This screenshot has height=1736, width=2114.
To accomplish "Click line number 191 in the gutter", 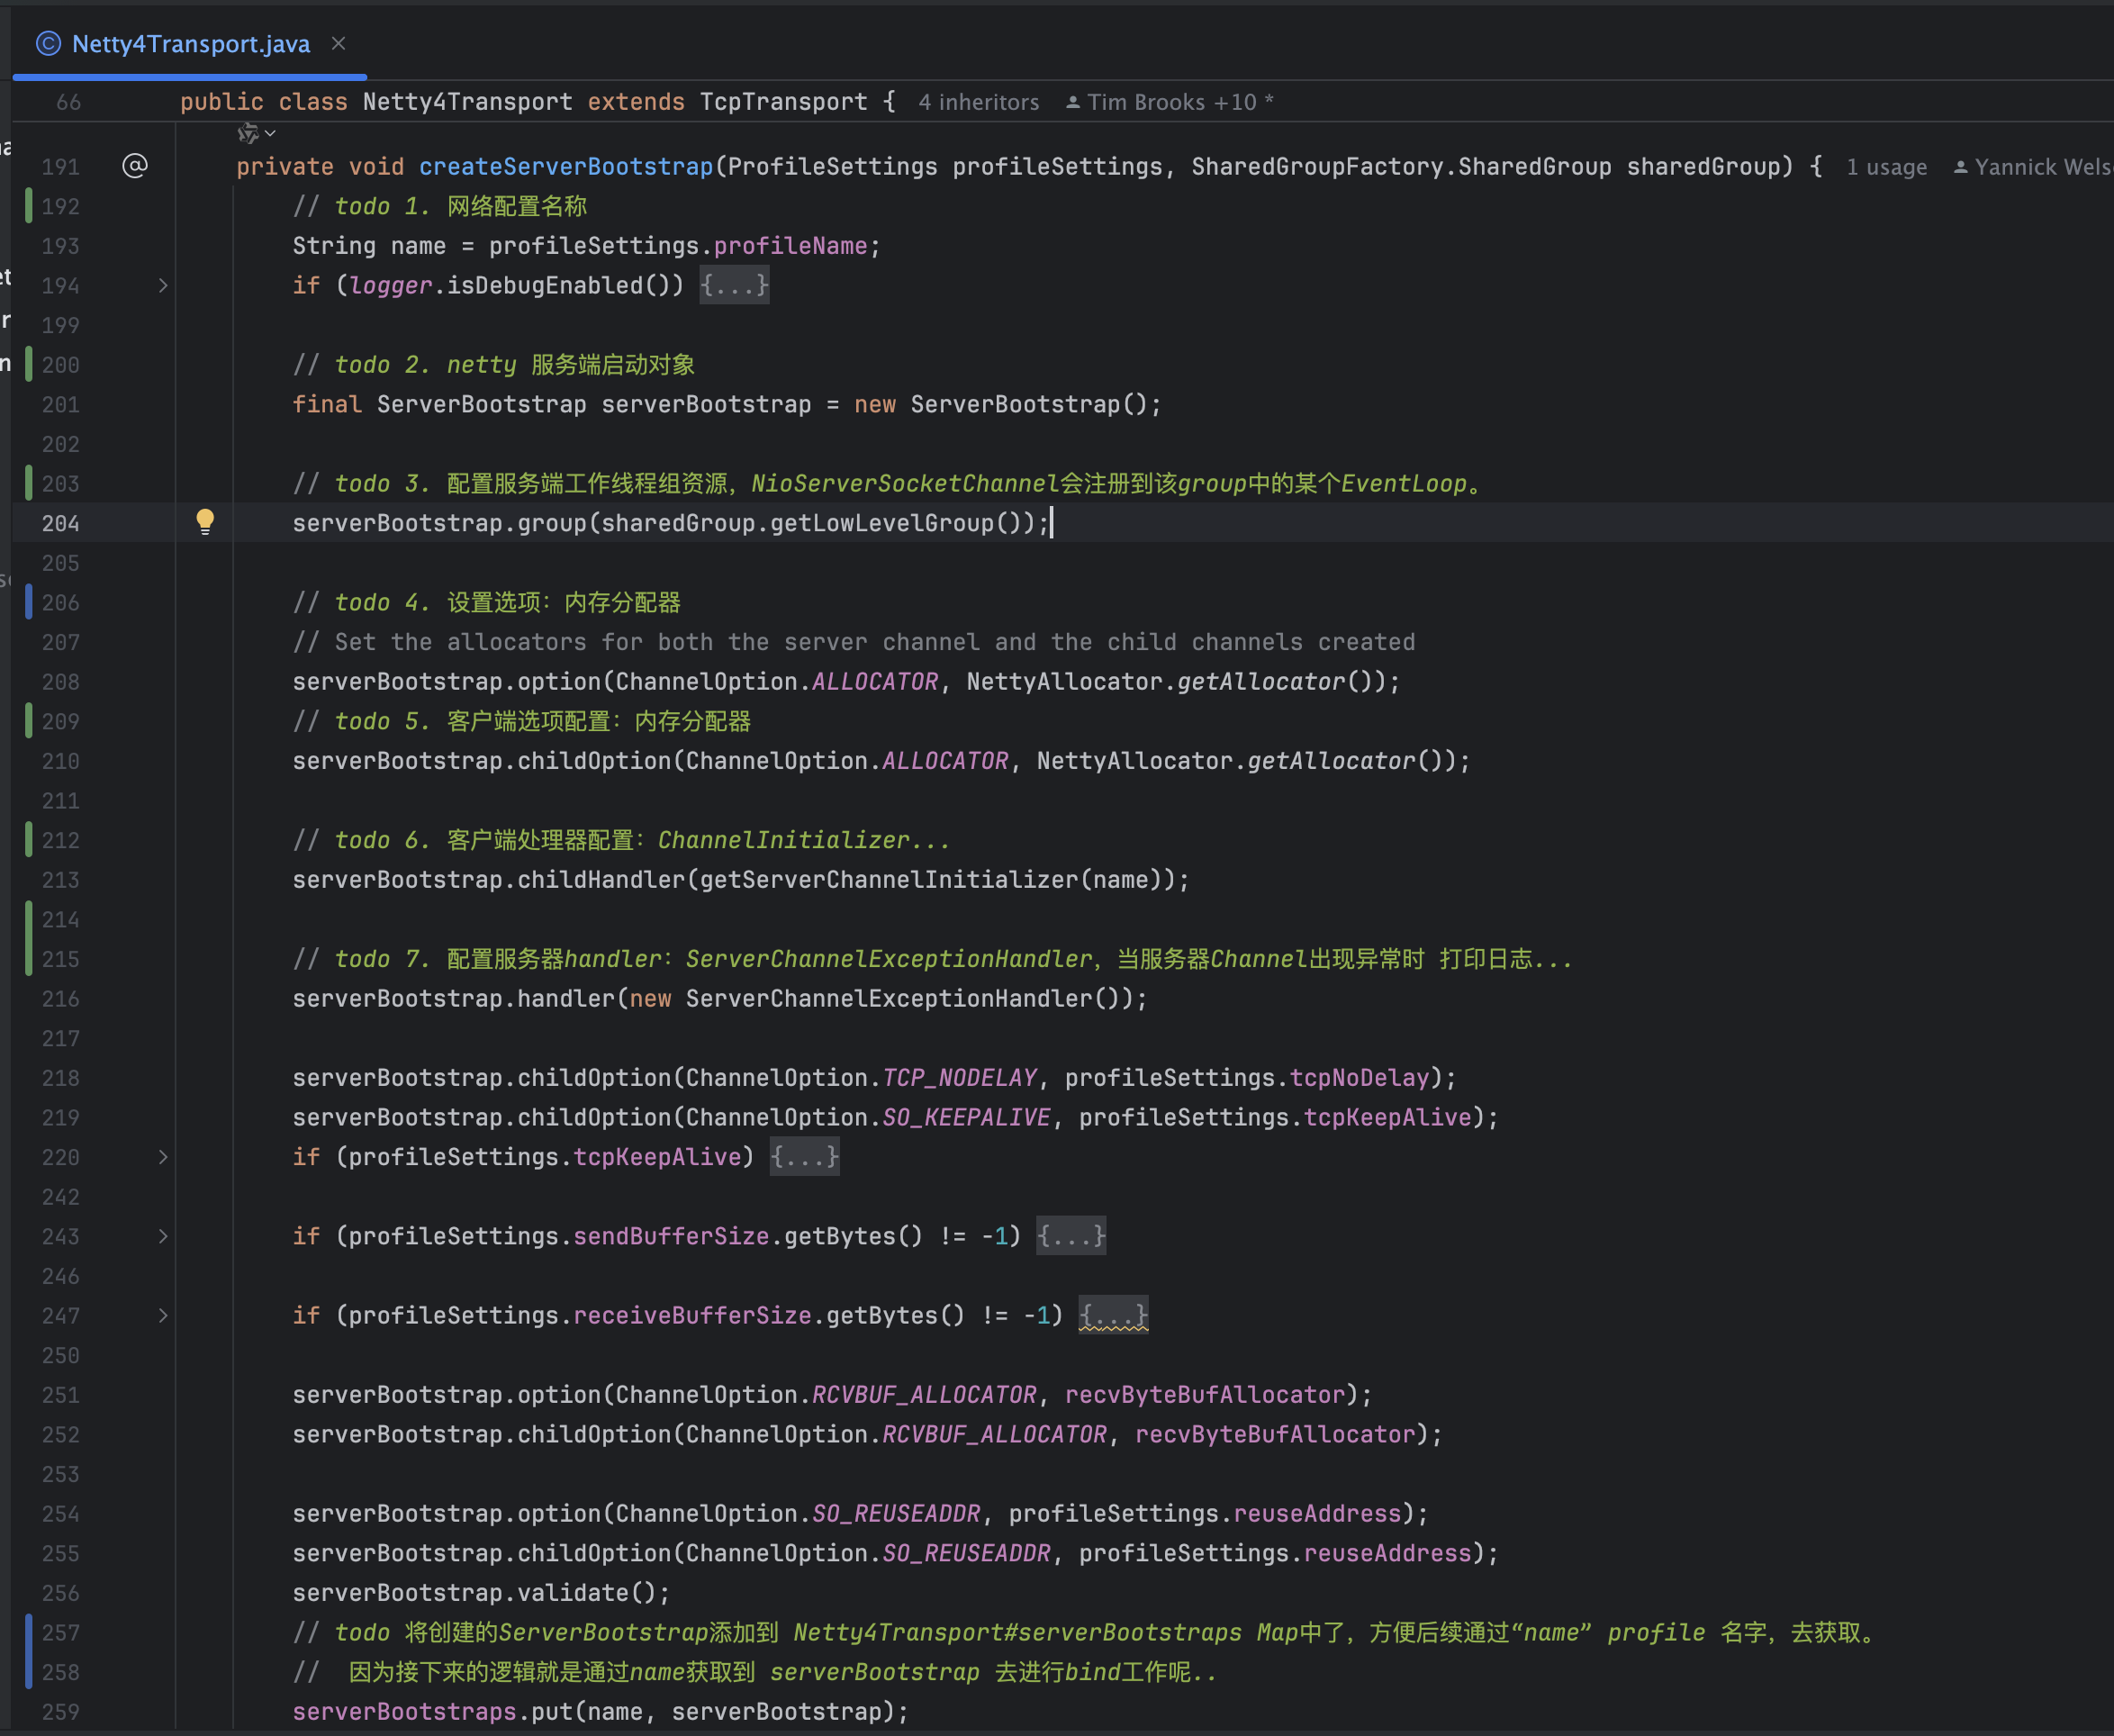I will pyautogui.click(x=60, y=167).
